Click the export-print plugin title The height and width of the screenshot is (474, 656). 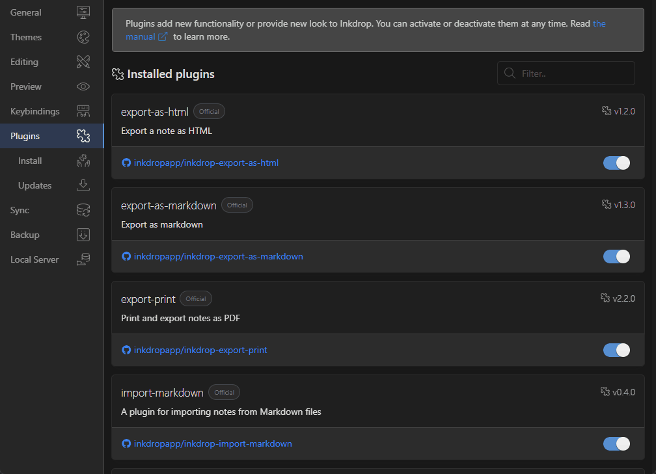[x=148, y=299]
